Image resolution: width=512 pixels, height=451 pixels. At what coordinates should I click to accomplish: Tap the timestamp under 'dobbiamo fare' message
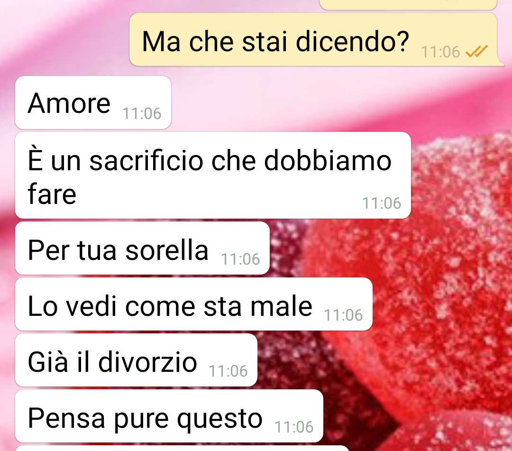382,203
